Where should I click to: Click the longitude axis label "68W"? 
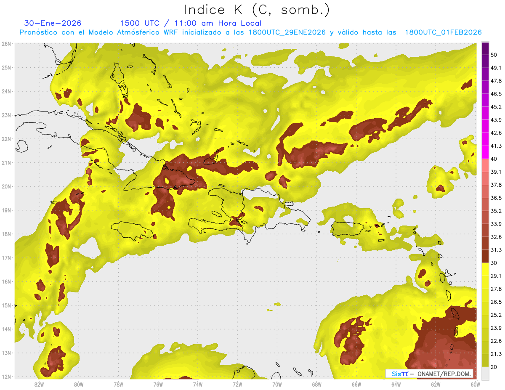pos(316,384)
